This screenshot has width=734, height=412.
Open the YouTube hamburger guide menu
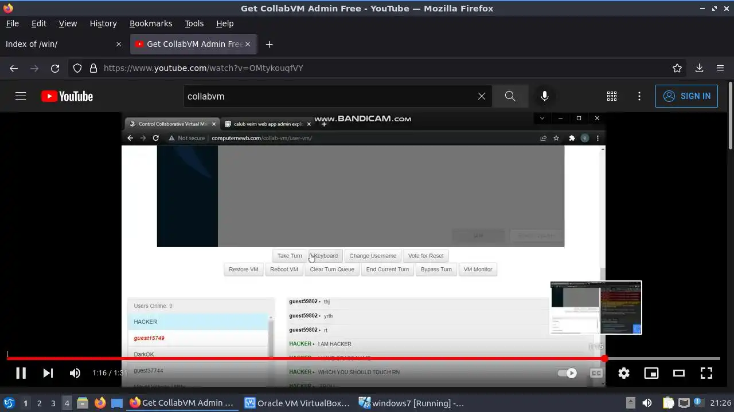tap(21, 96)
